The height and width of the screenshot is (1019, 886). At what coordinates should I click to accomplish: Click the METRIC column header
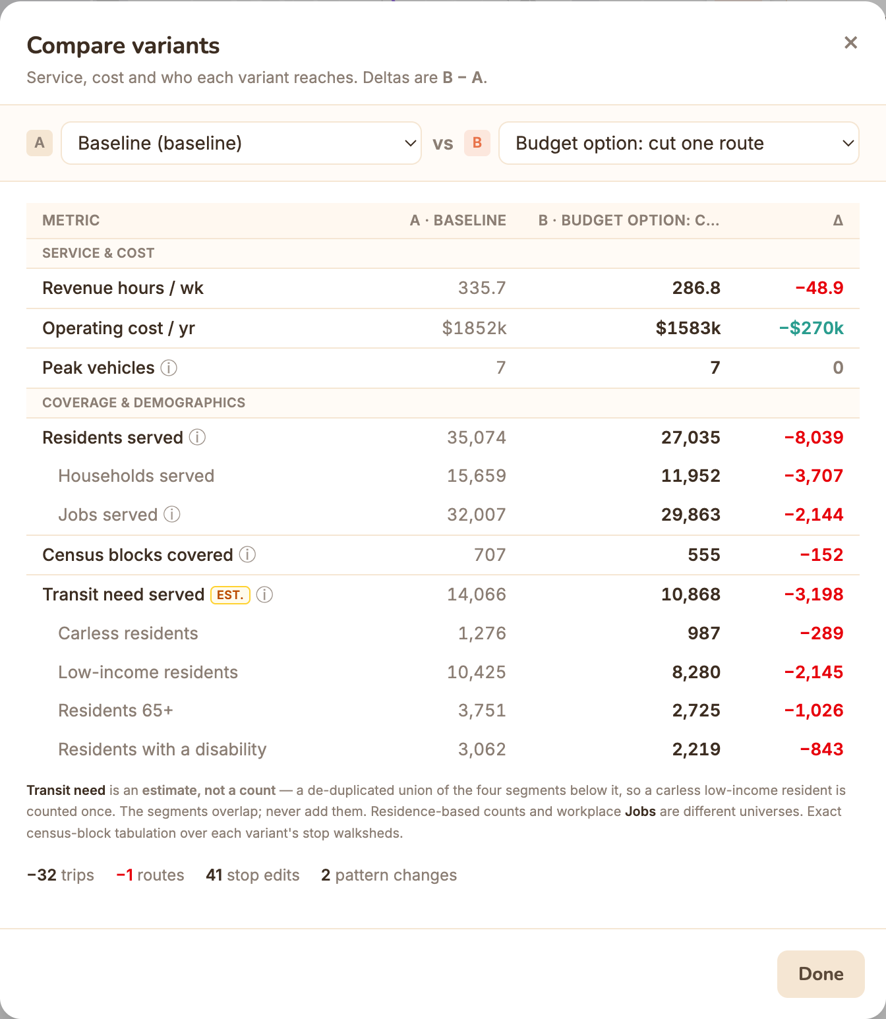[71, 220]
